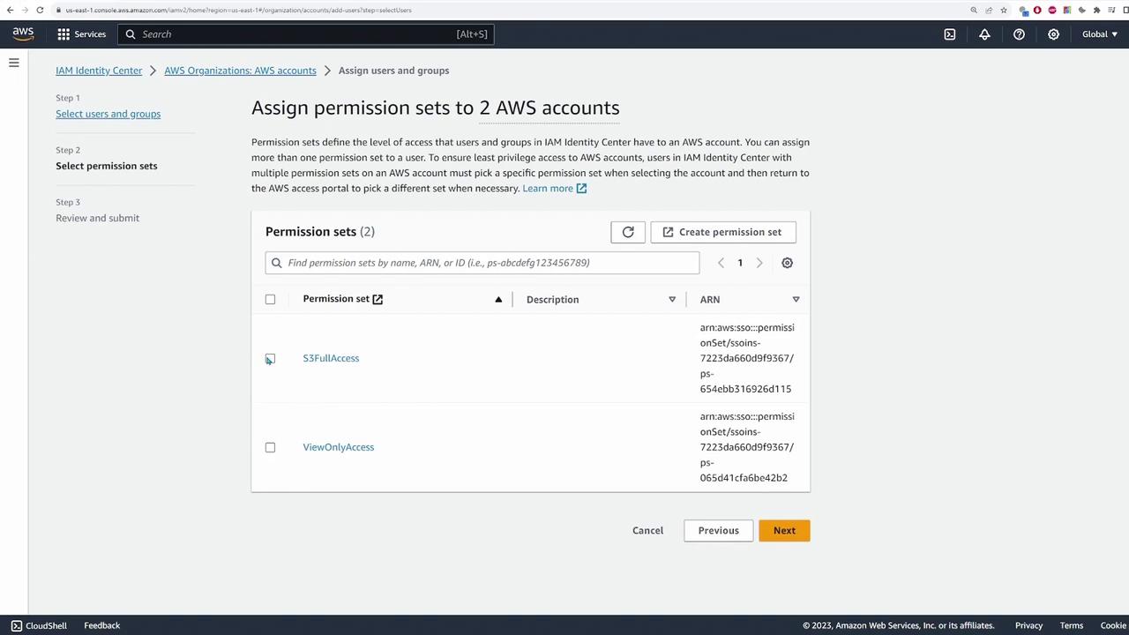
Task: Open the console settings gear in the header
Action: (x=1053, y=34)
